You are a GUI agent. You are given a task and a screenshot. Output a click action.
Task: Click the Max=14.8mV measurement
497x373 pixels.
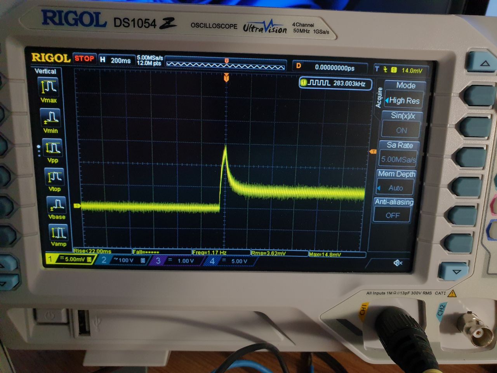(x=325, y=254)
